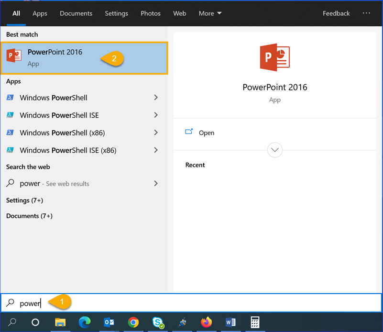The image size is (383, 332).
Task: Show Settings (7+) results
Action: pos(24,200)
